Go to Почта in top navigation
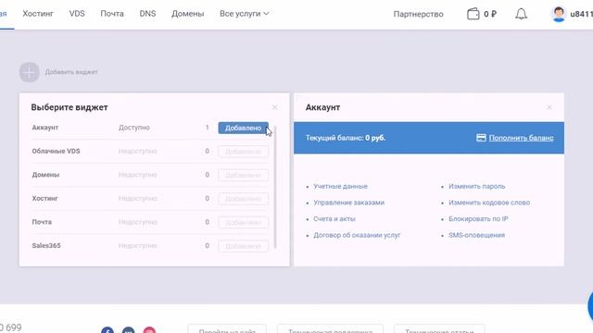 (x=112, y=14)
